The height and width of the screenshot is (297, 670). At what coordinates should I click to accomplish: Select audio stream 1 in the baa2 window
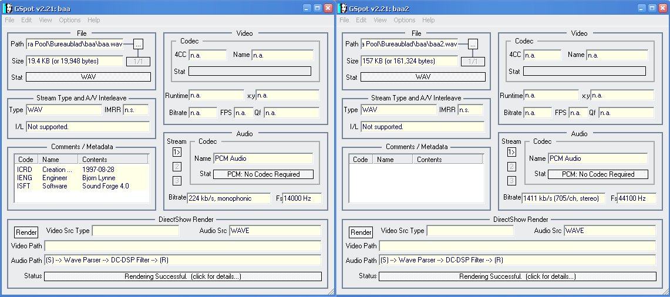[511, 152]
